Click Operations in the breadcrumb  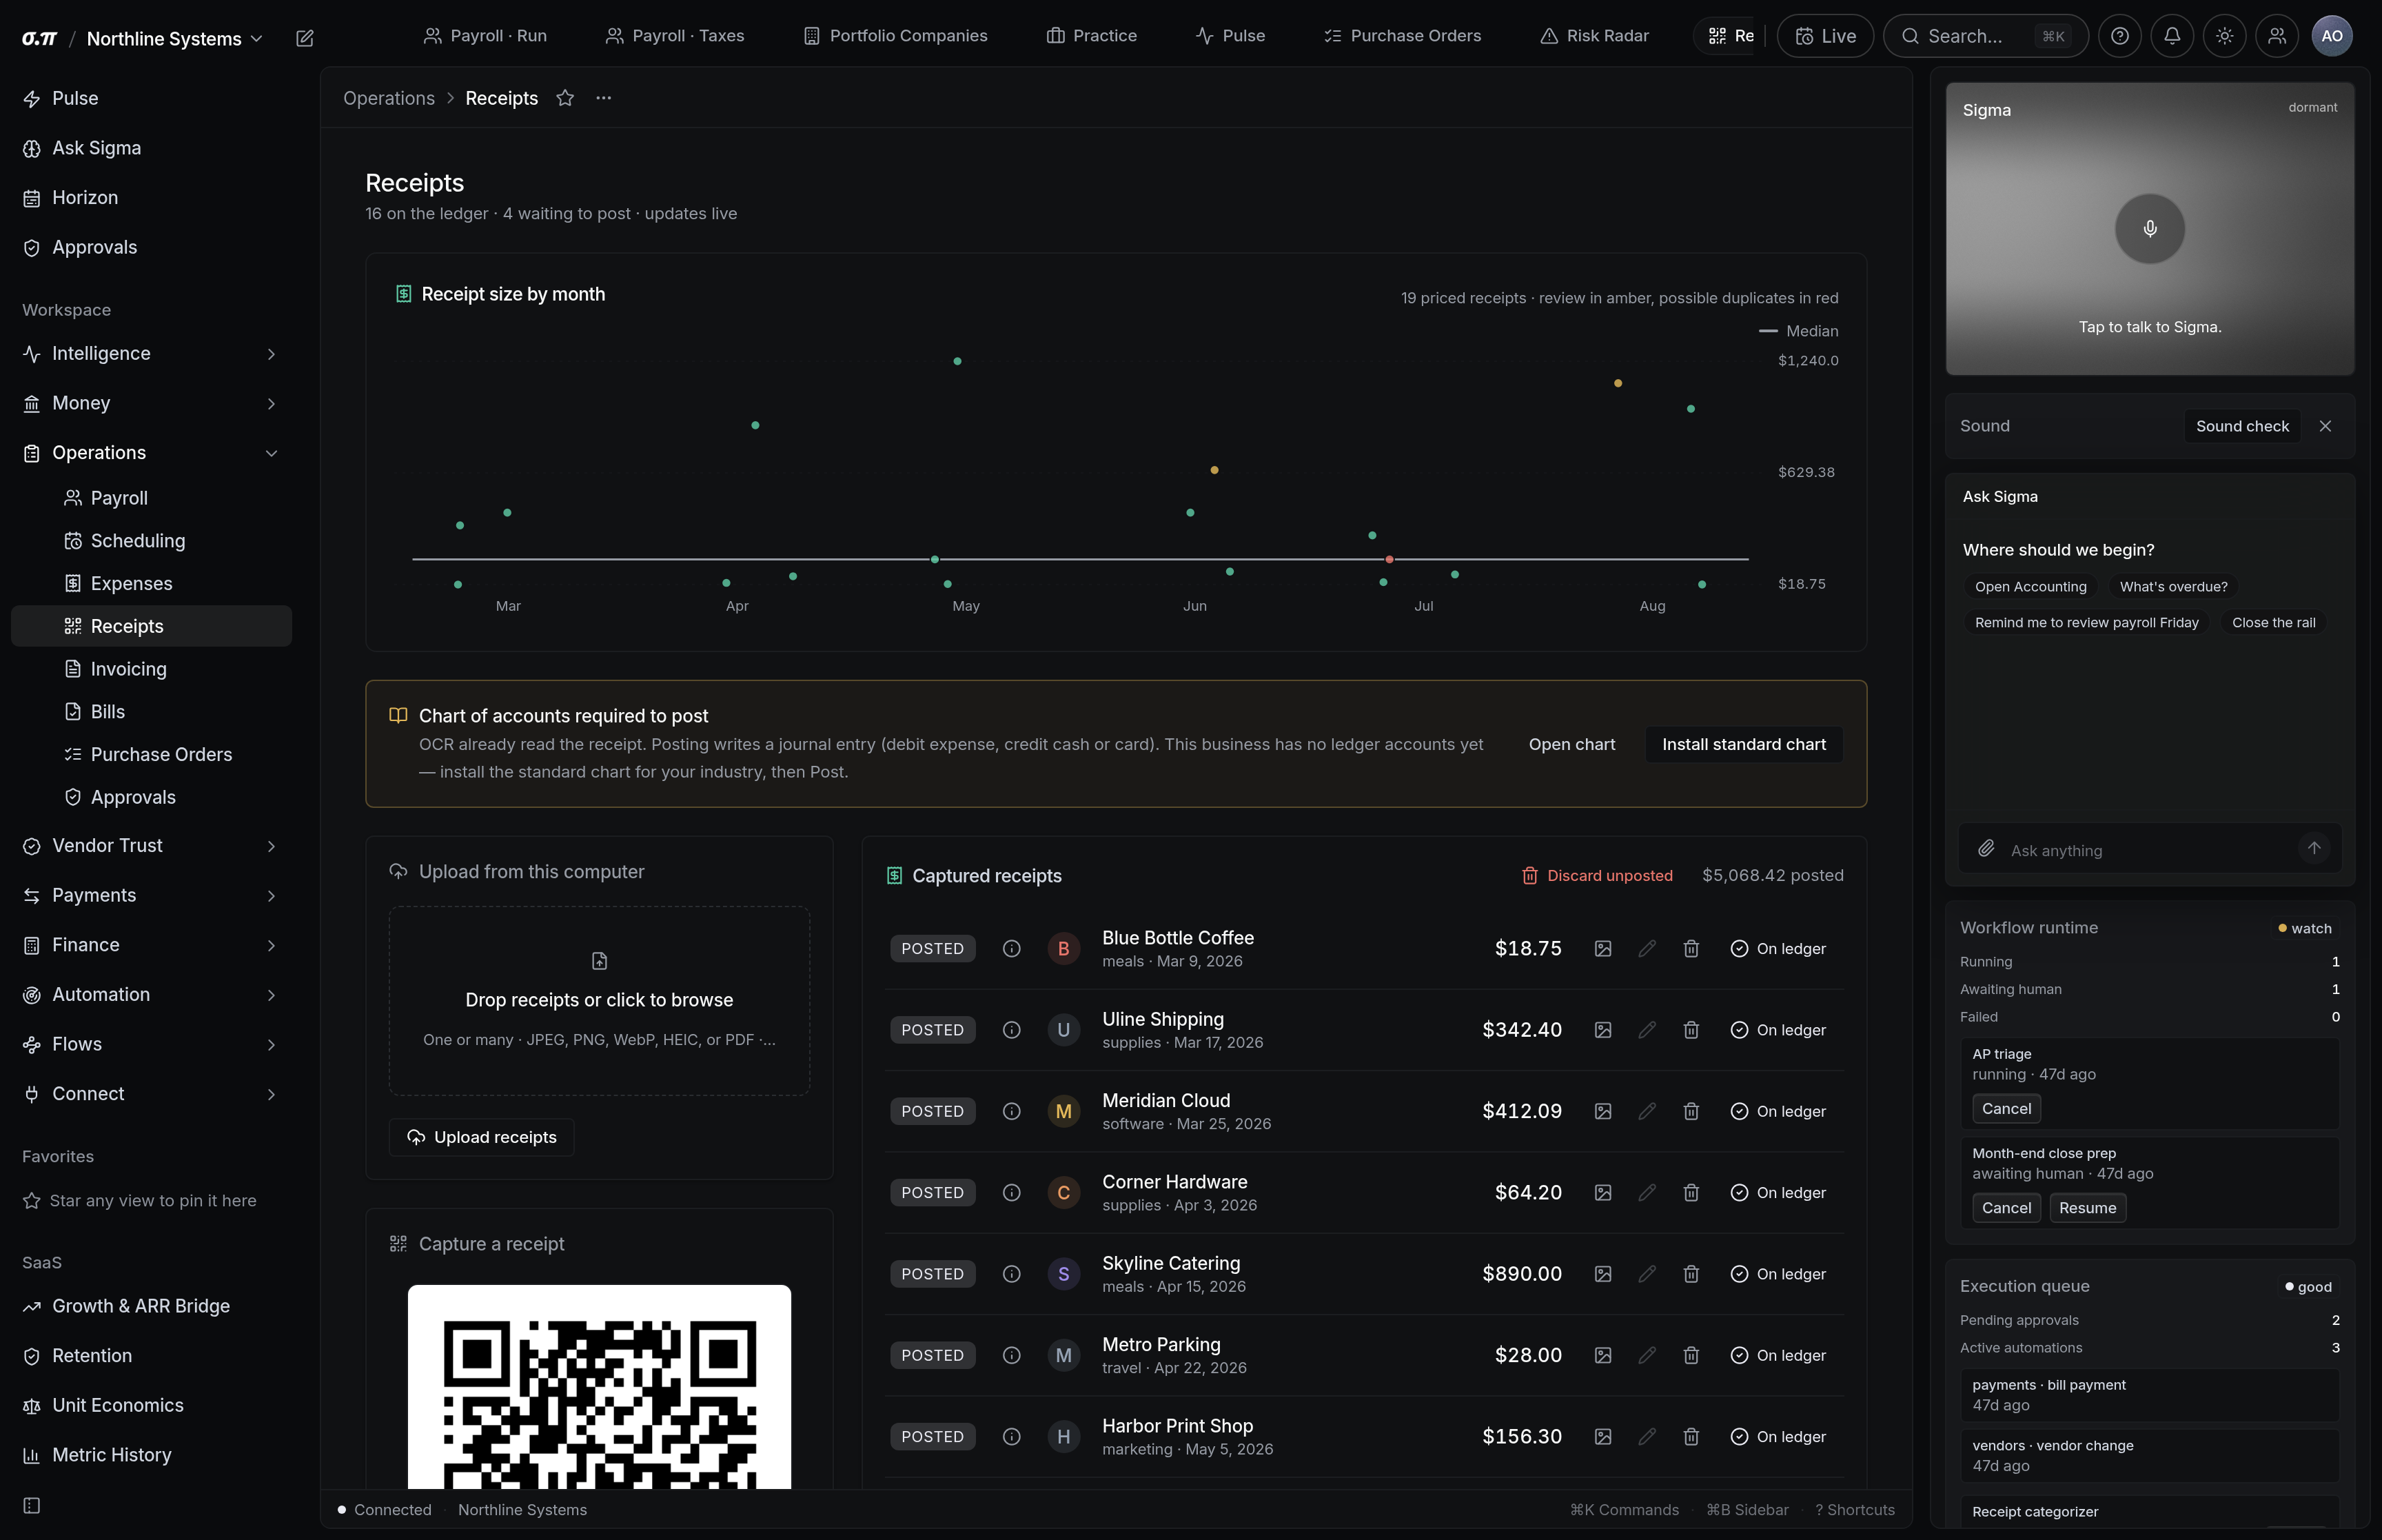click(x=389, y=98)
